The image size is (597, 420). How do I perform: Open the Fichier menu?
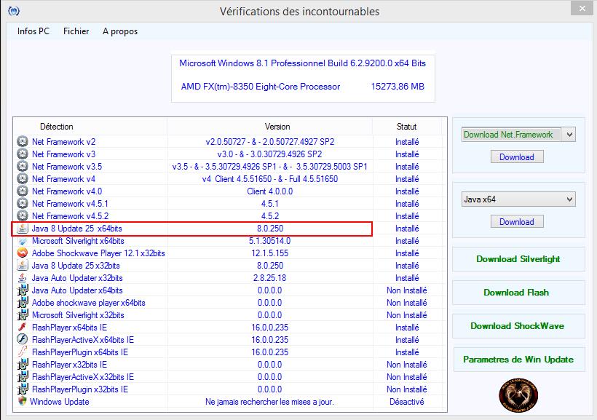[x=76, y=31]
